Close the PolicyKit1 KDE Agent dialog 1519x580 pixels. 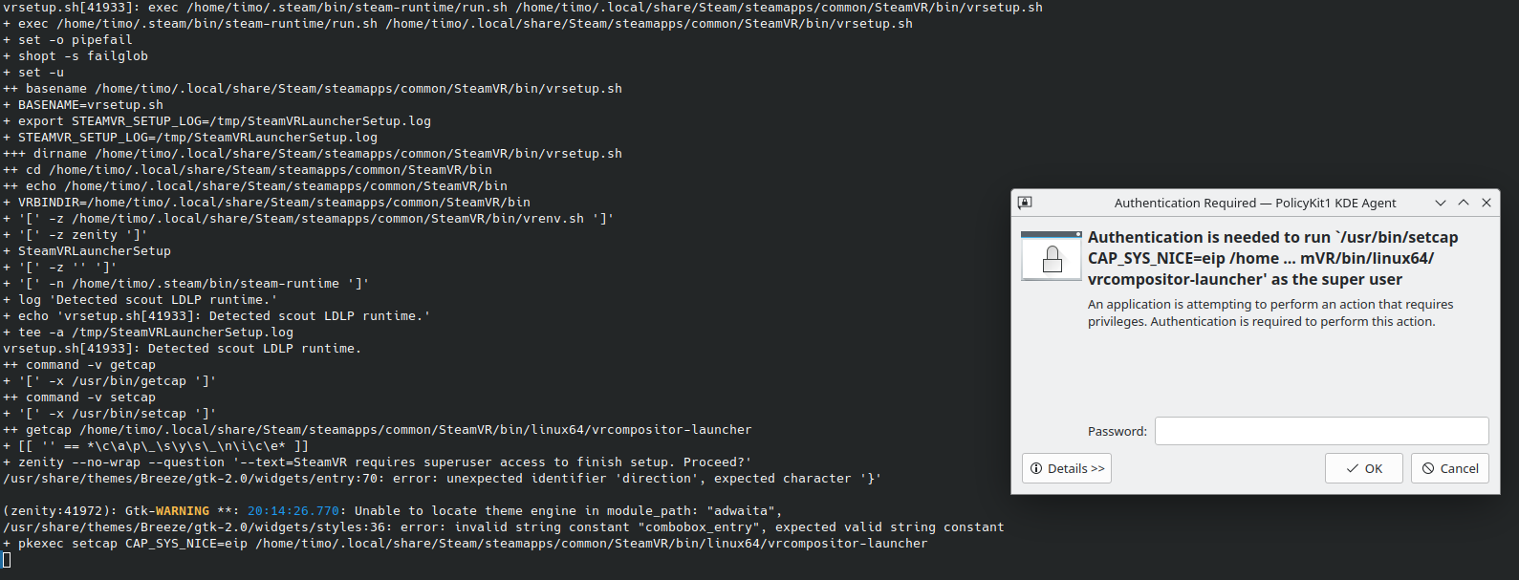click(1486, 203)
